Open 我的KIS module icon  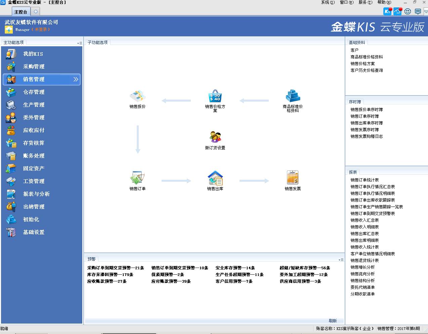click(11, 54)
